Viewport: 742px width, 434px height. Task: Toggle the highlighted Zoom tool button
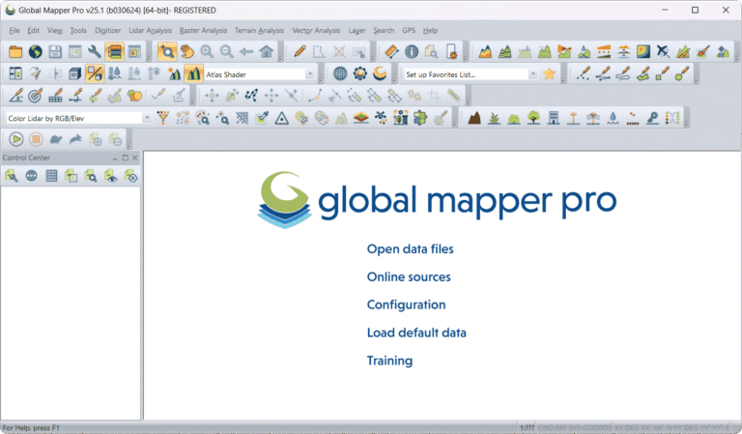tap(166, 51)
